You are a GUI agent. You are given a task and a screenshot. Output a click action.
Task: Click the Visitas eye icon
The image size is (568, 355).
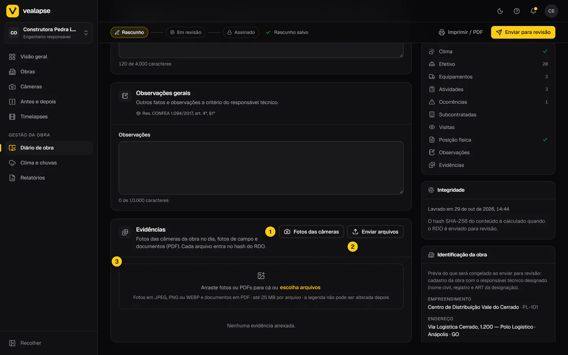point(432,127)
